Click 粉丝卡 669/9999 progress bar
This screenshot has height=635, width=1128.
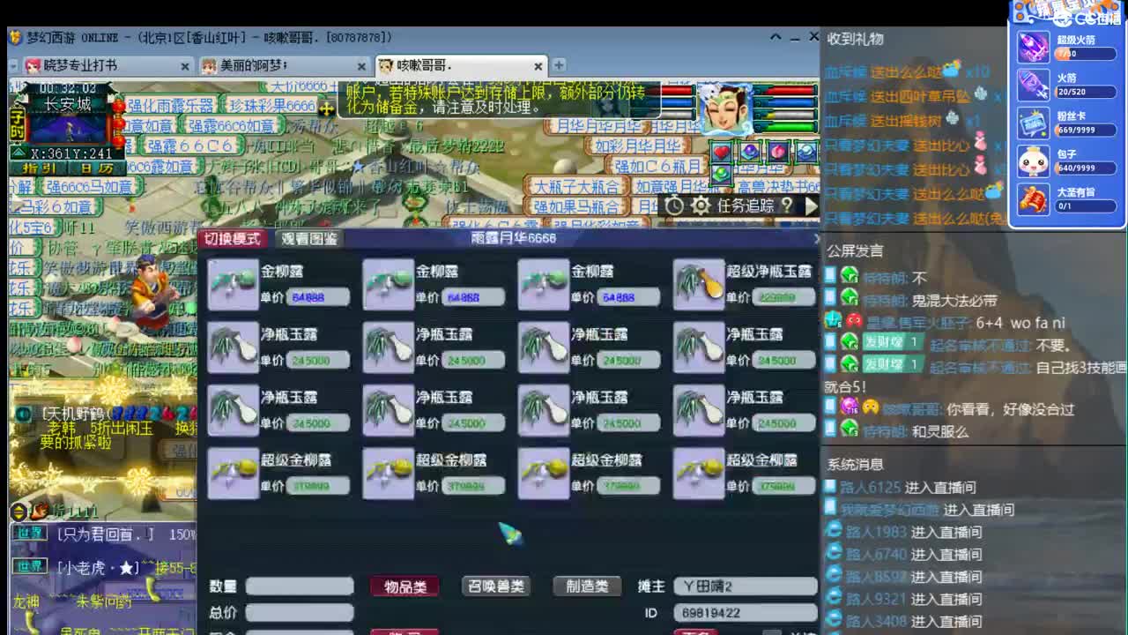(x=1086, y=130)
